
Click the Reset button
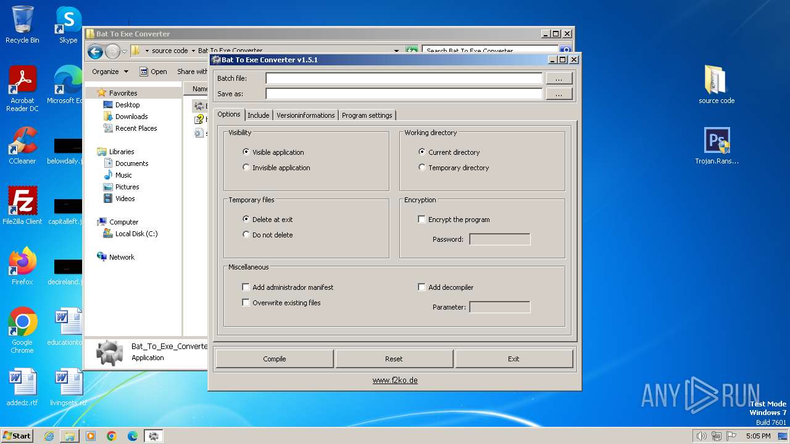[394, 359]
